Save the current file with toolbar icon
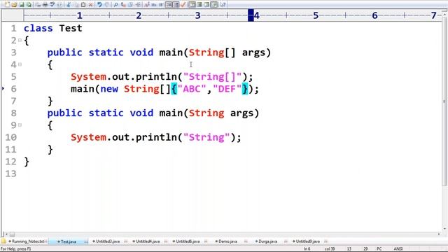 pyautogui.click(x=22, y=5)
